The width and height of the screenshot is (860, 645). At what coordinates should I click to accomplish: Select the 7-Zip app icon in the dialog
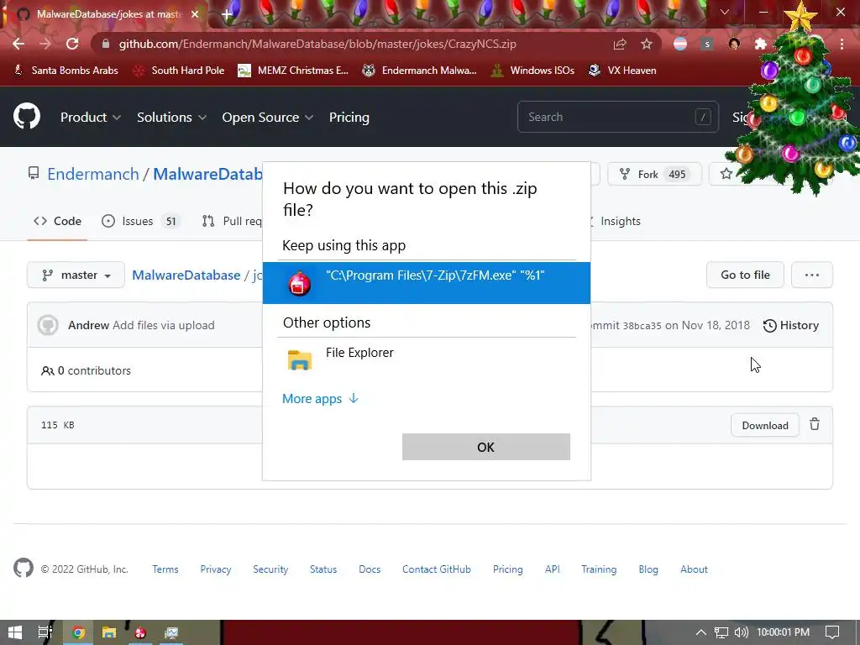(300, 283)
